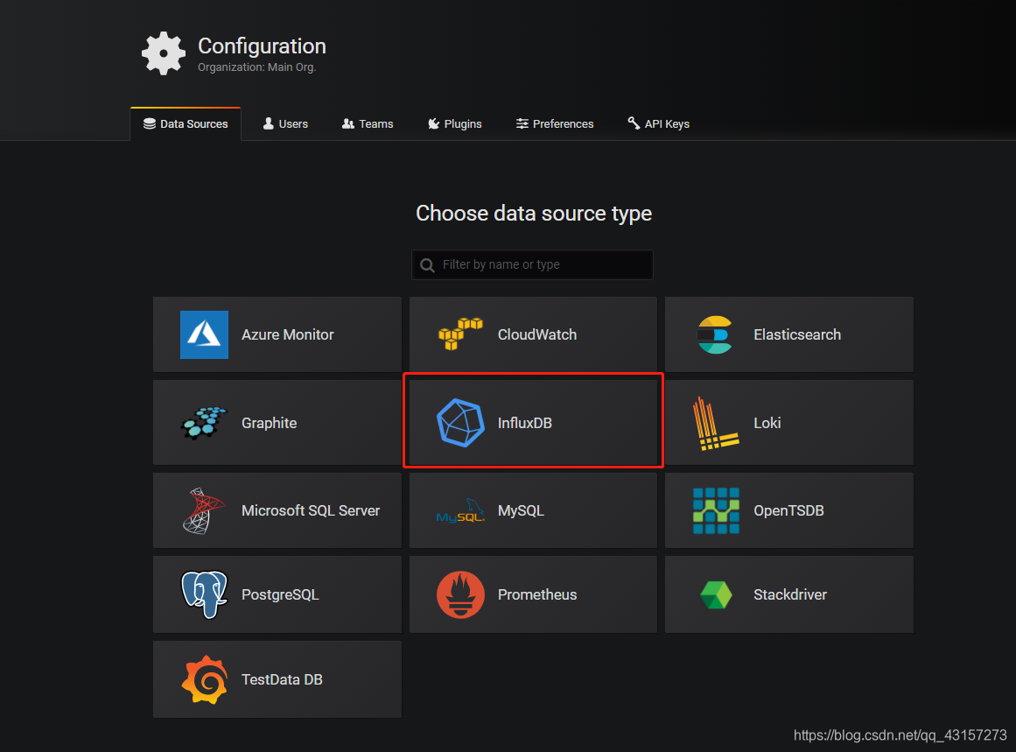Click the Graphite hexagon icon
This screenshot has width=1016, height=752.
click(x=204, y=423)
